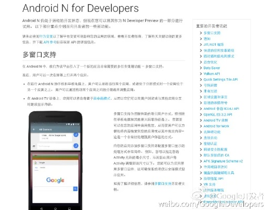Image resolution: width=265 pixels, height=210 pixels.
Task: Go to Android TV 录制 link
Action: tap(216, 120)
